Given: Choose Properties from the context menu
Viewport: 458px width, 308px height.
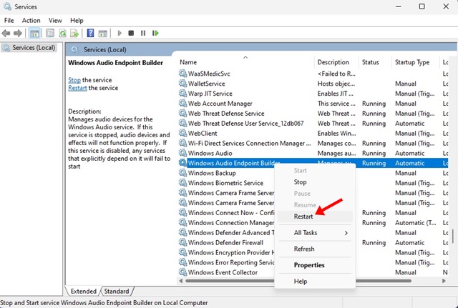Looking at the screenshot, I should [x=309, y=265].
